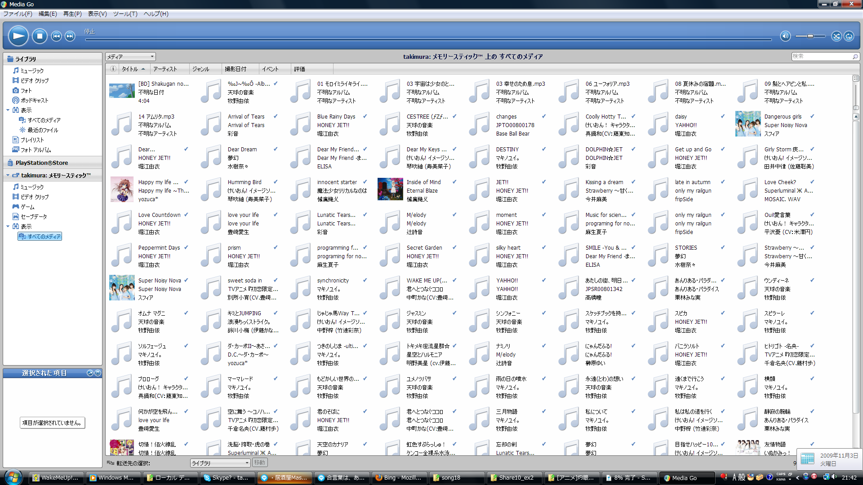Open セーブデータ on memory stick
Screen dimensions: 863x485
[x=30, y=216]
